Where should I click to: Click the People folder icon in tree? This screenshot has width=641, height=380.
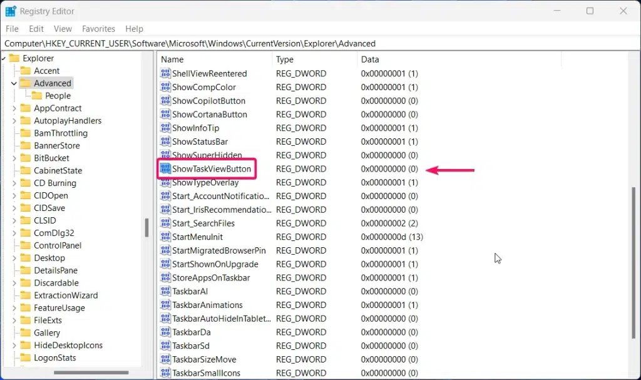coord(37,96)
